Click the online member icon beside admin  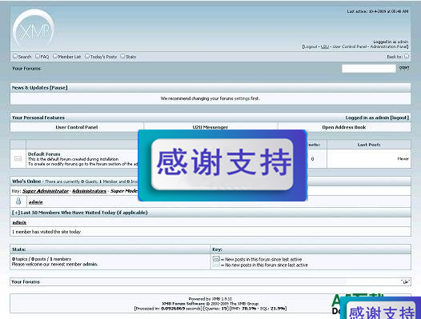pyautogui.click(x=18, y=201)
